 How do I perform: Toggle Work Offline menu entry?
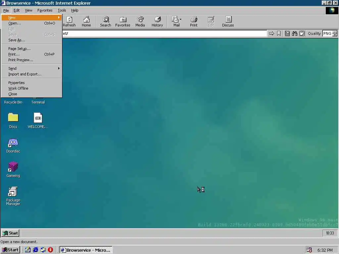[31, 88]
